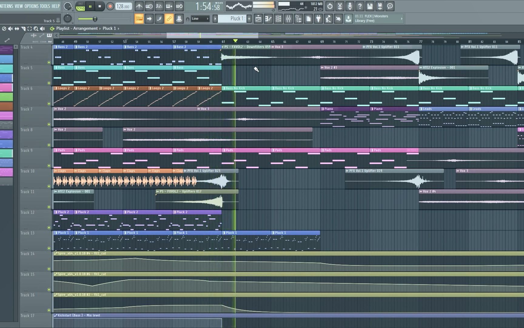The width and height of the screenshot is (524, 328).
Task: Open clip menu of the Kickstart (Bass) automation clip
Action: click(55, 316)
